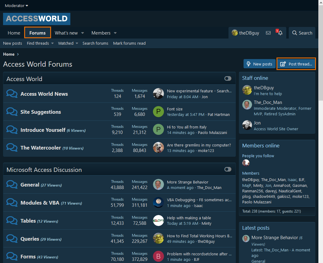This screenshot has height=263, width=323.
Task: Click Jon's avatar in Staff online
Action: click(247, 125)
